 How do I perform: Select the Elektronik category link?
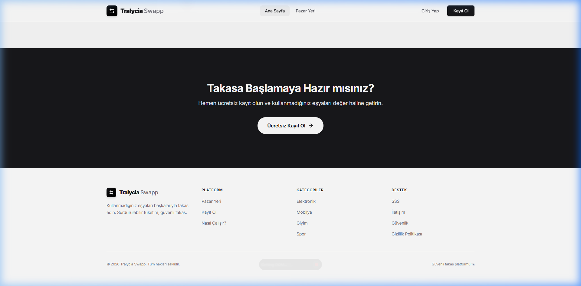306,201
